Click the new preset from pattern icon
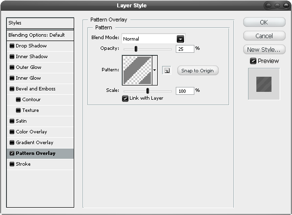Image resolution: width=292 pixels, height=215 pixels. click(x=167, y=70)
